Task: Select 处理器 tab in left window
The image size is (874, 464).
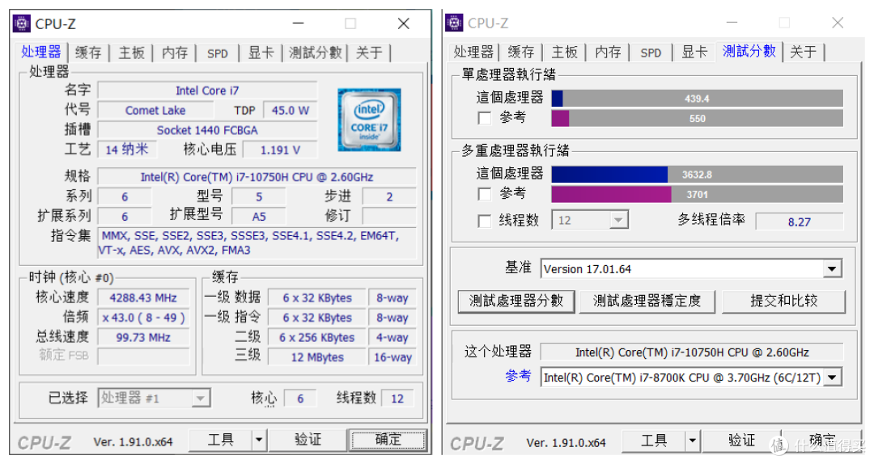Action: click(x=41, y=52)
